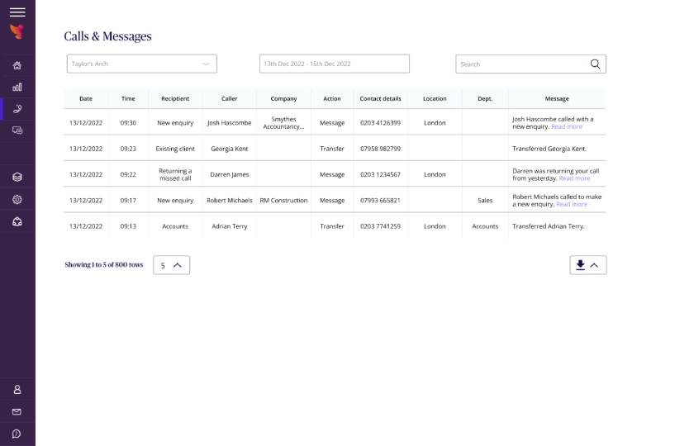
Task: Open Taylor's Arch company dropdown
Action: (142, 64)
